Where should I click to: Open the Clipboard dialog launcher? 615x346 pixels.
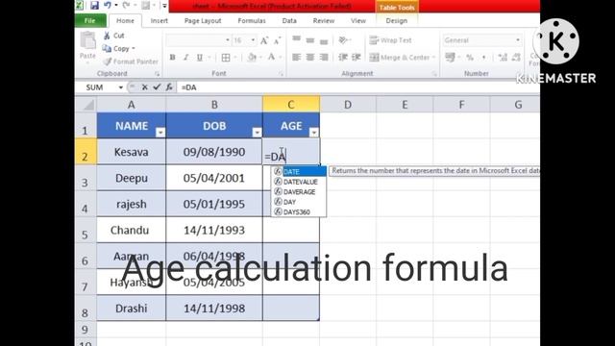click(157, 74)
